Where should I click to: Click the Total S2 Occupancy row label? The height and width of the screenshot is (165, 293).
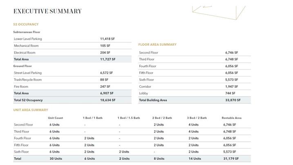[x=28, y=100]
